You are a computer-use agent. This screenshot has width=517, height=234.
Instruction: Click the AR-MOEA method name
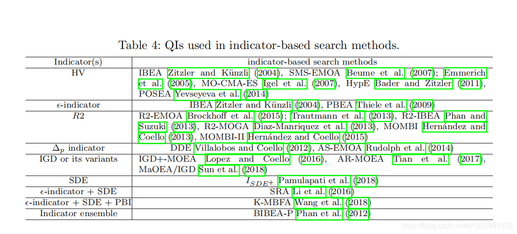[361, 159]
